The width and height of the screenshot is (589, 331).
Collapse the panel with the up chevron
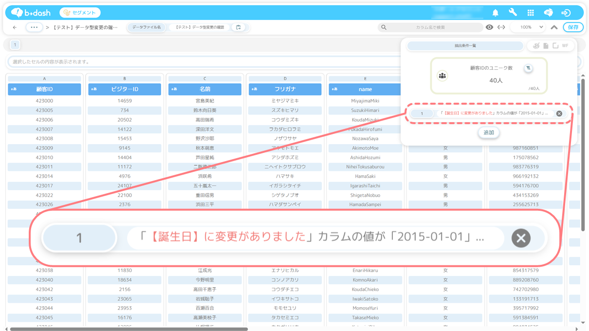coord(554,27)
